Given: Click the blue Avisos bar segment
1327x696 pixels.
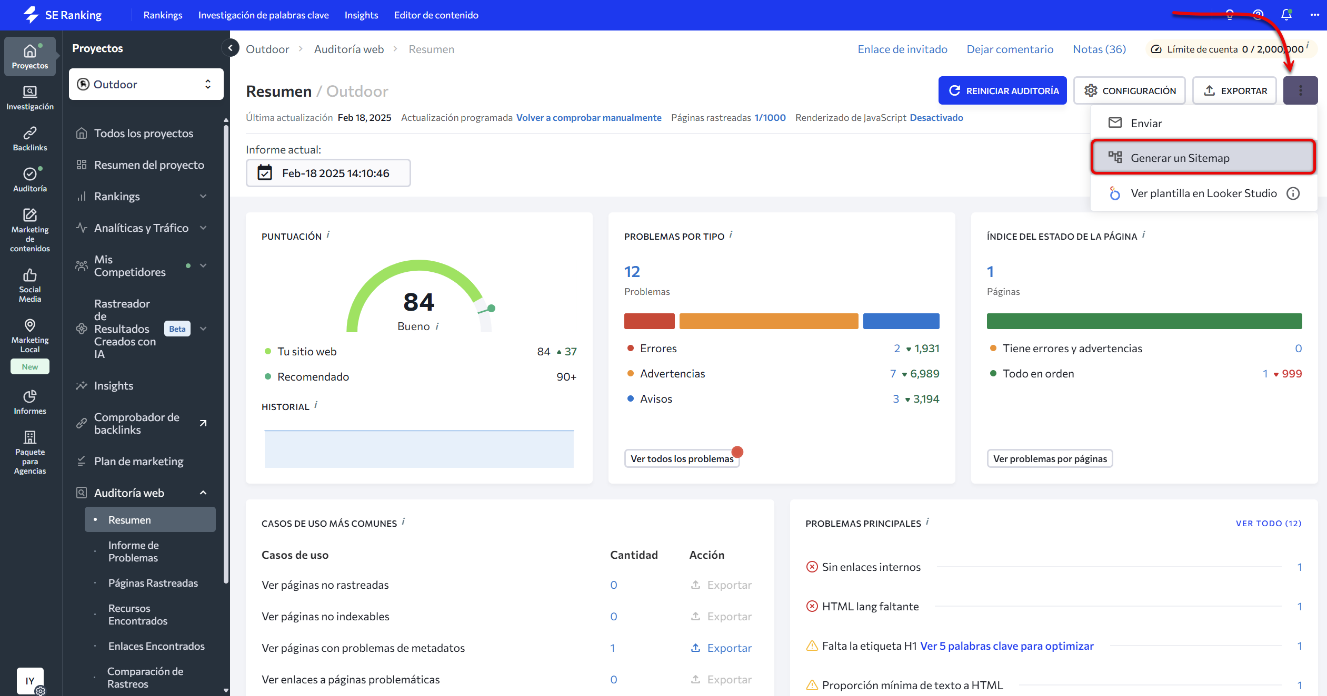Looking at the screenshot, I should coord(901,321).
